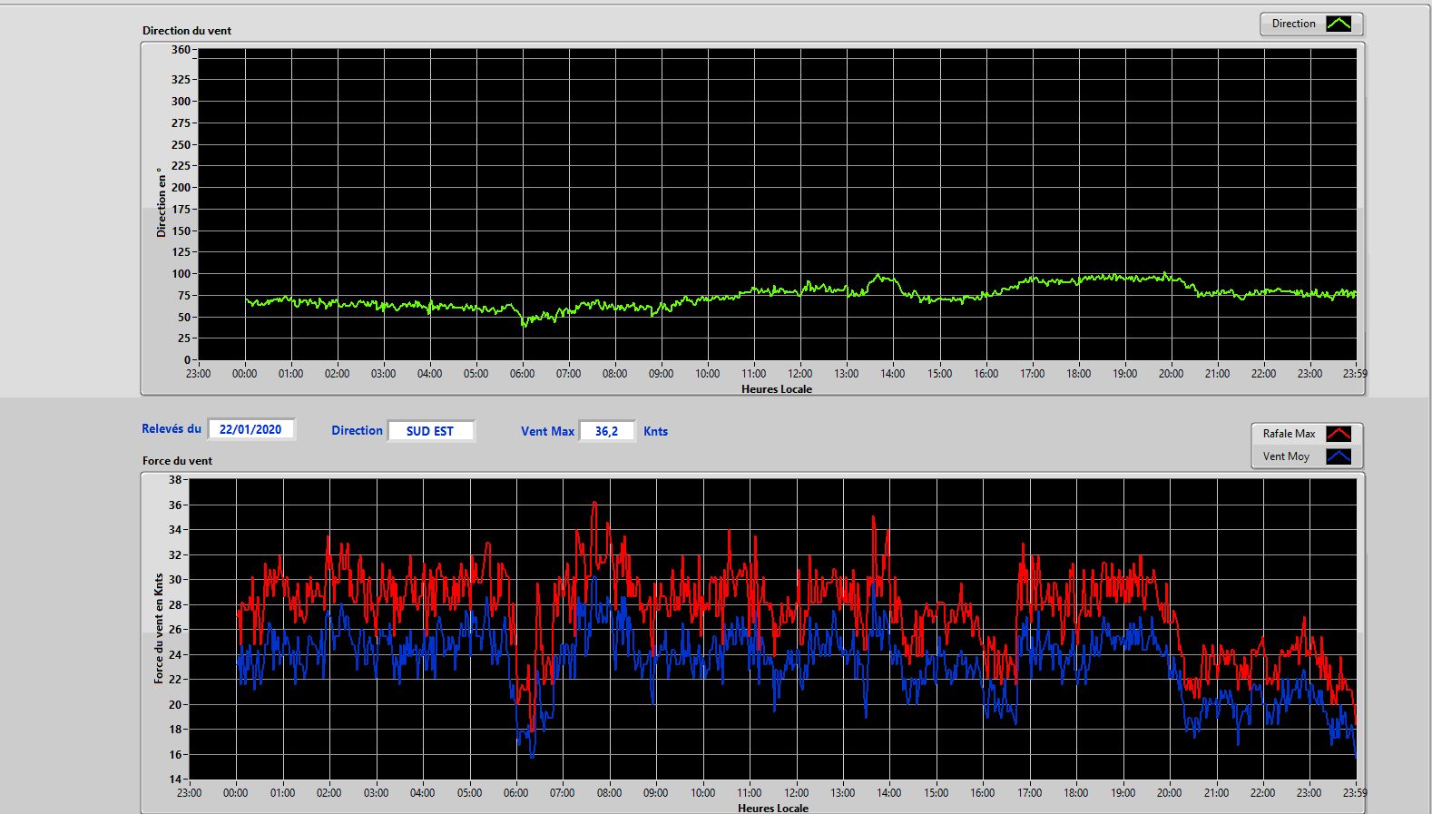Click the 125 tick on the direction axis
The height and width of the screenshot is (814, 1432).
(x=181, y=252)
